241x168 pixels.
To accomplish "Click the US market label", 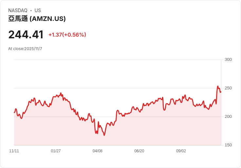I will point(38,10).
